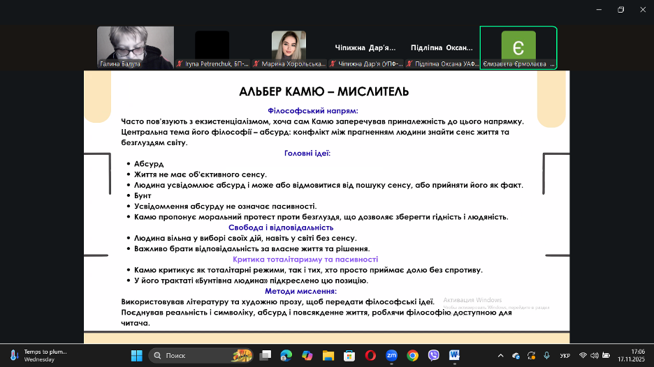The width and height of the screenshot is (654, 367).
Task: Open the Windows Start menu
Action: [137, 355]
